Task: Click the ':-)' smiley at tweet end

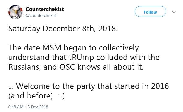Action: point(61,96)
